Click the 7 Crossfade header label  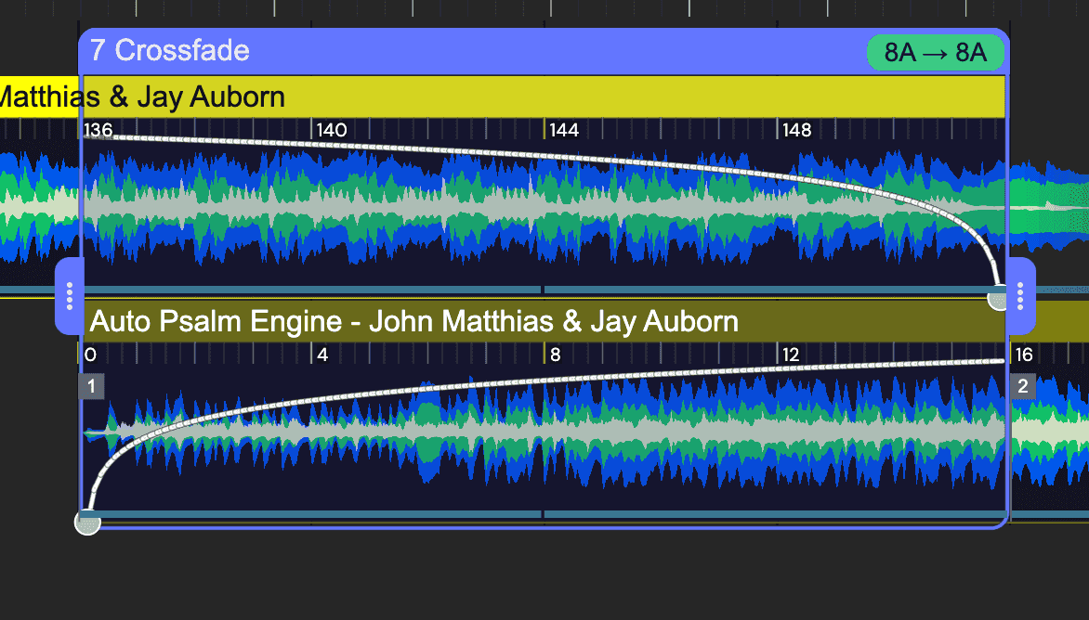[x=167, y=51]
